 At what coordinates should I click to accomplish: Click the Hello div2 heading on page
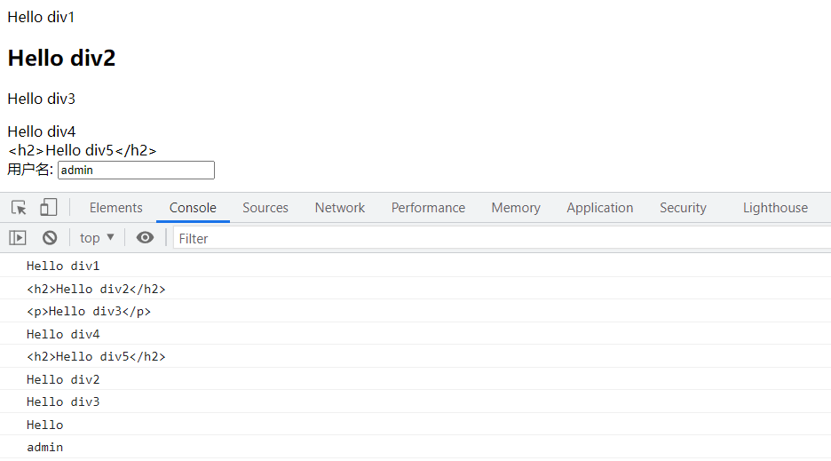[62, 59]
